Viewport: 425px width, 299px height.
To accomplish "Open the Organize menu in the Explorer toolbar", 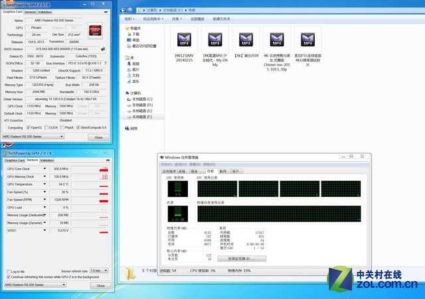I will 132,19.
